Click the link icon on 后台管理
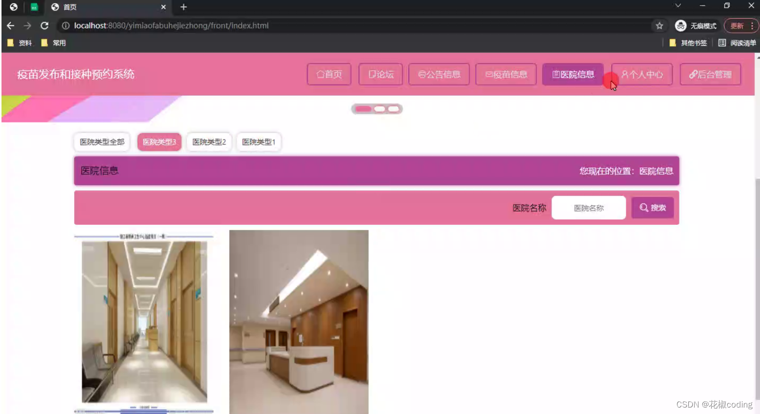 click(694, 74)
